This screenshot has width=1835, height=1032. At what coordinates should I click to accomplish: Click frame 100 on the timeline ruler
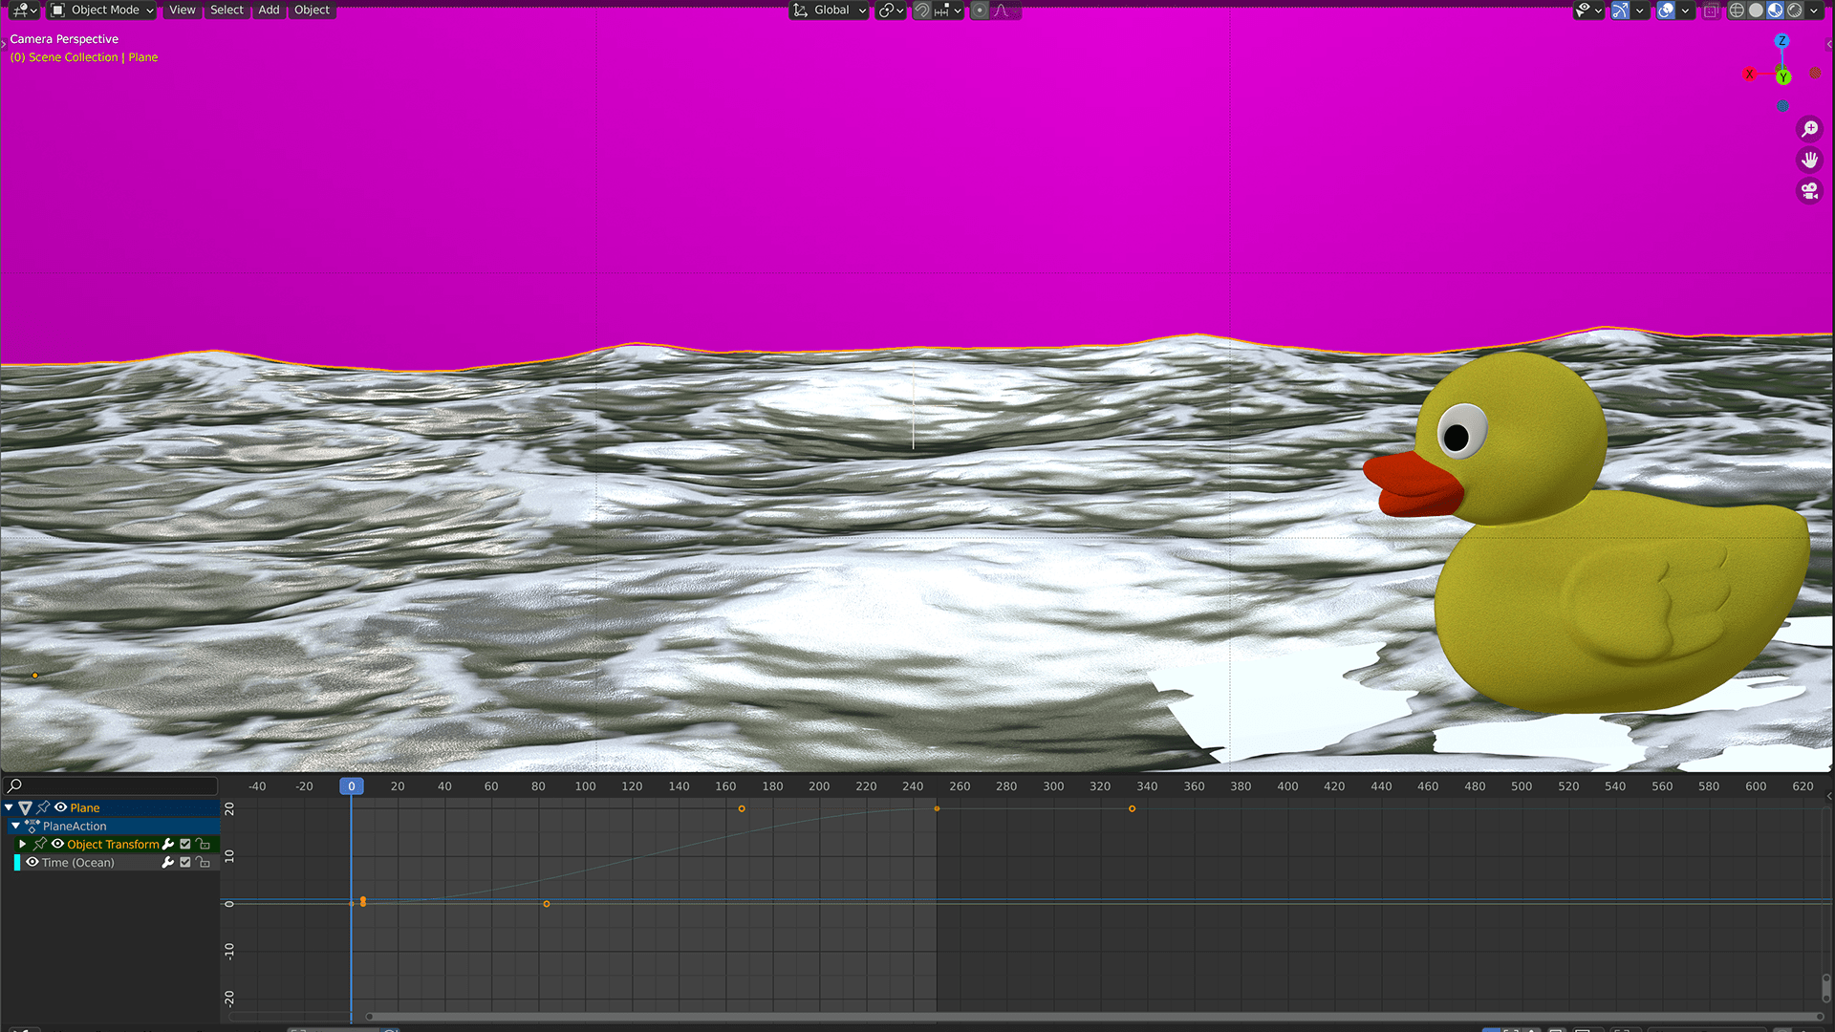(x=585, y=785)
